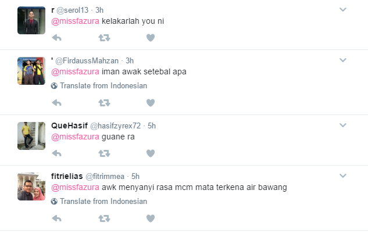
Task: Like the tweet by fitrielias
Action: pyautogui.click(x=151, y=218)
